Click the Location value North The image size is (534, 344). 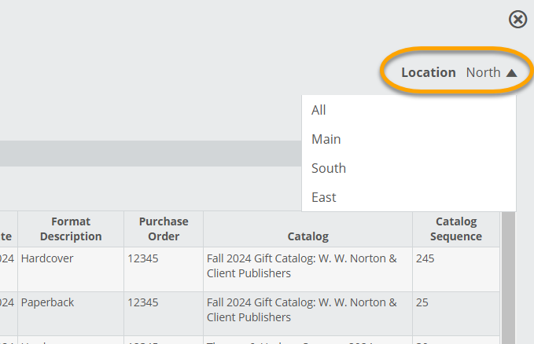[x=483, y=72]
